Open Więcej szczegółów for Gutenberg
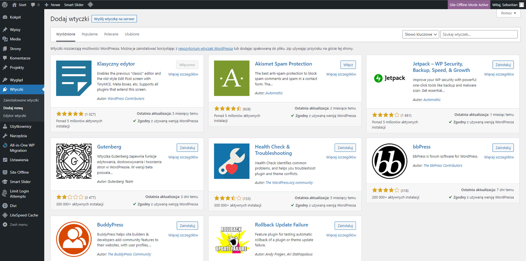 coord(183,157)
